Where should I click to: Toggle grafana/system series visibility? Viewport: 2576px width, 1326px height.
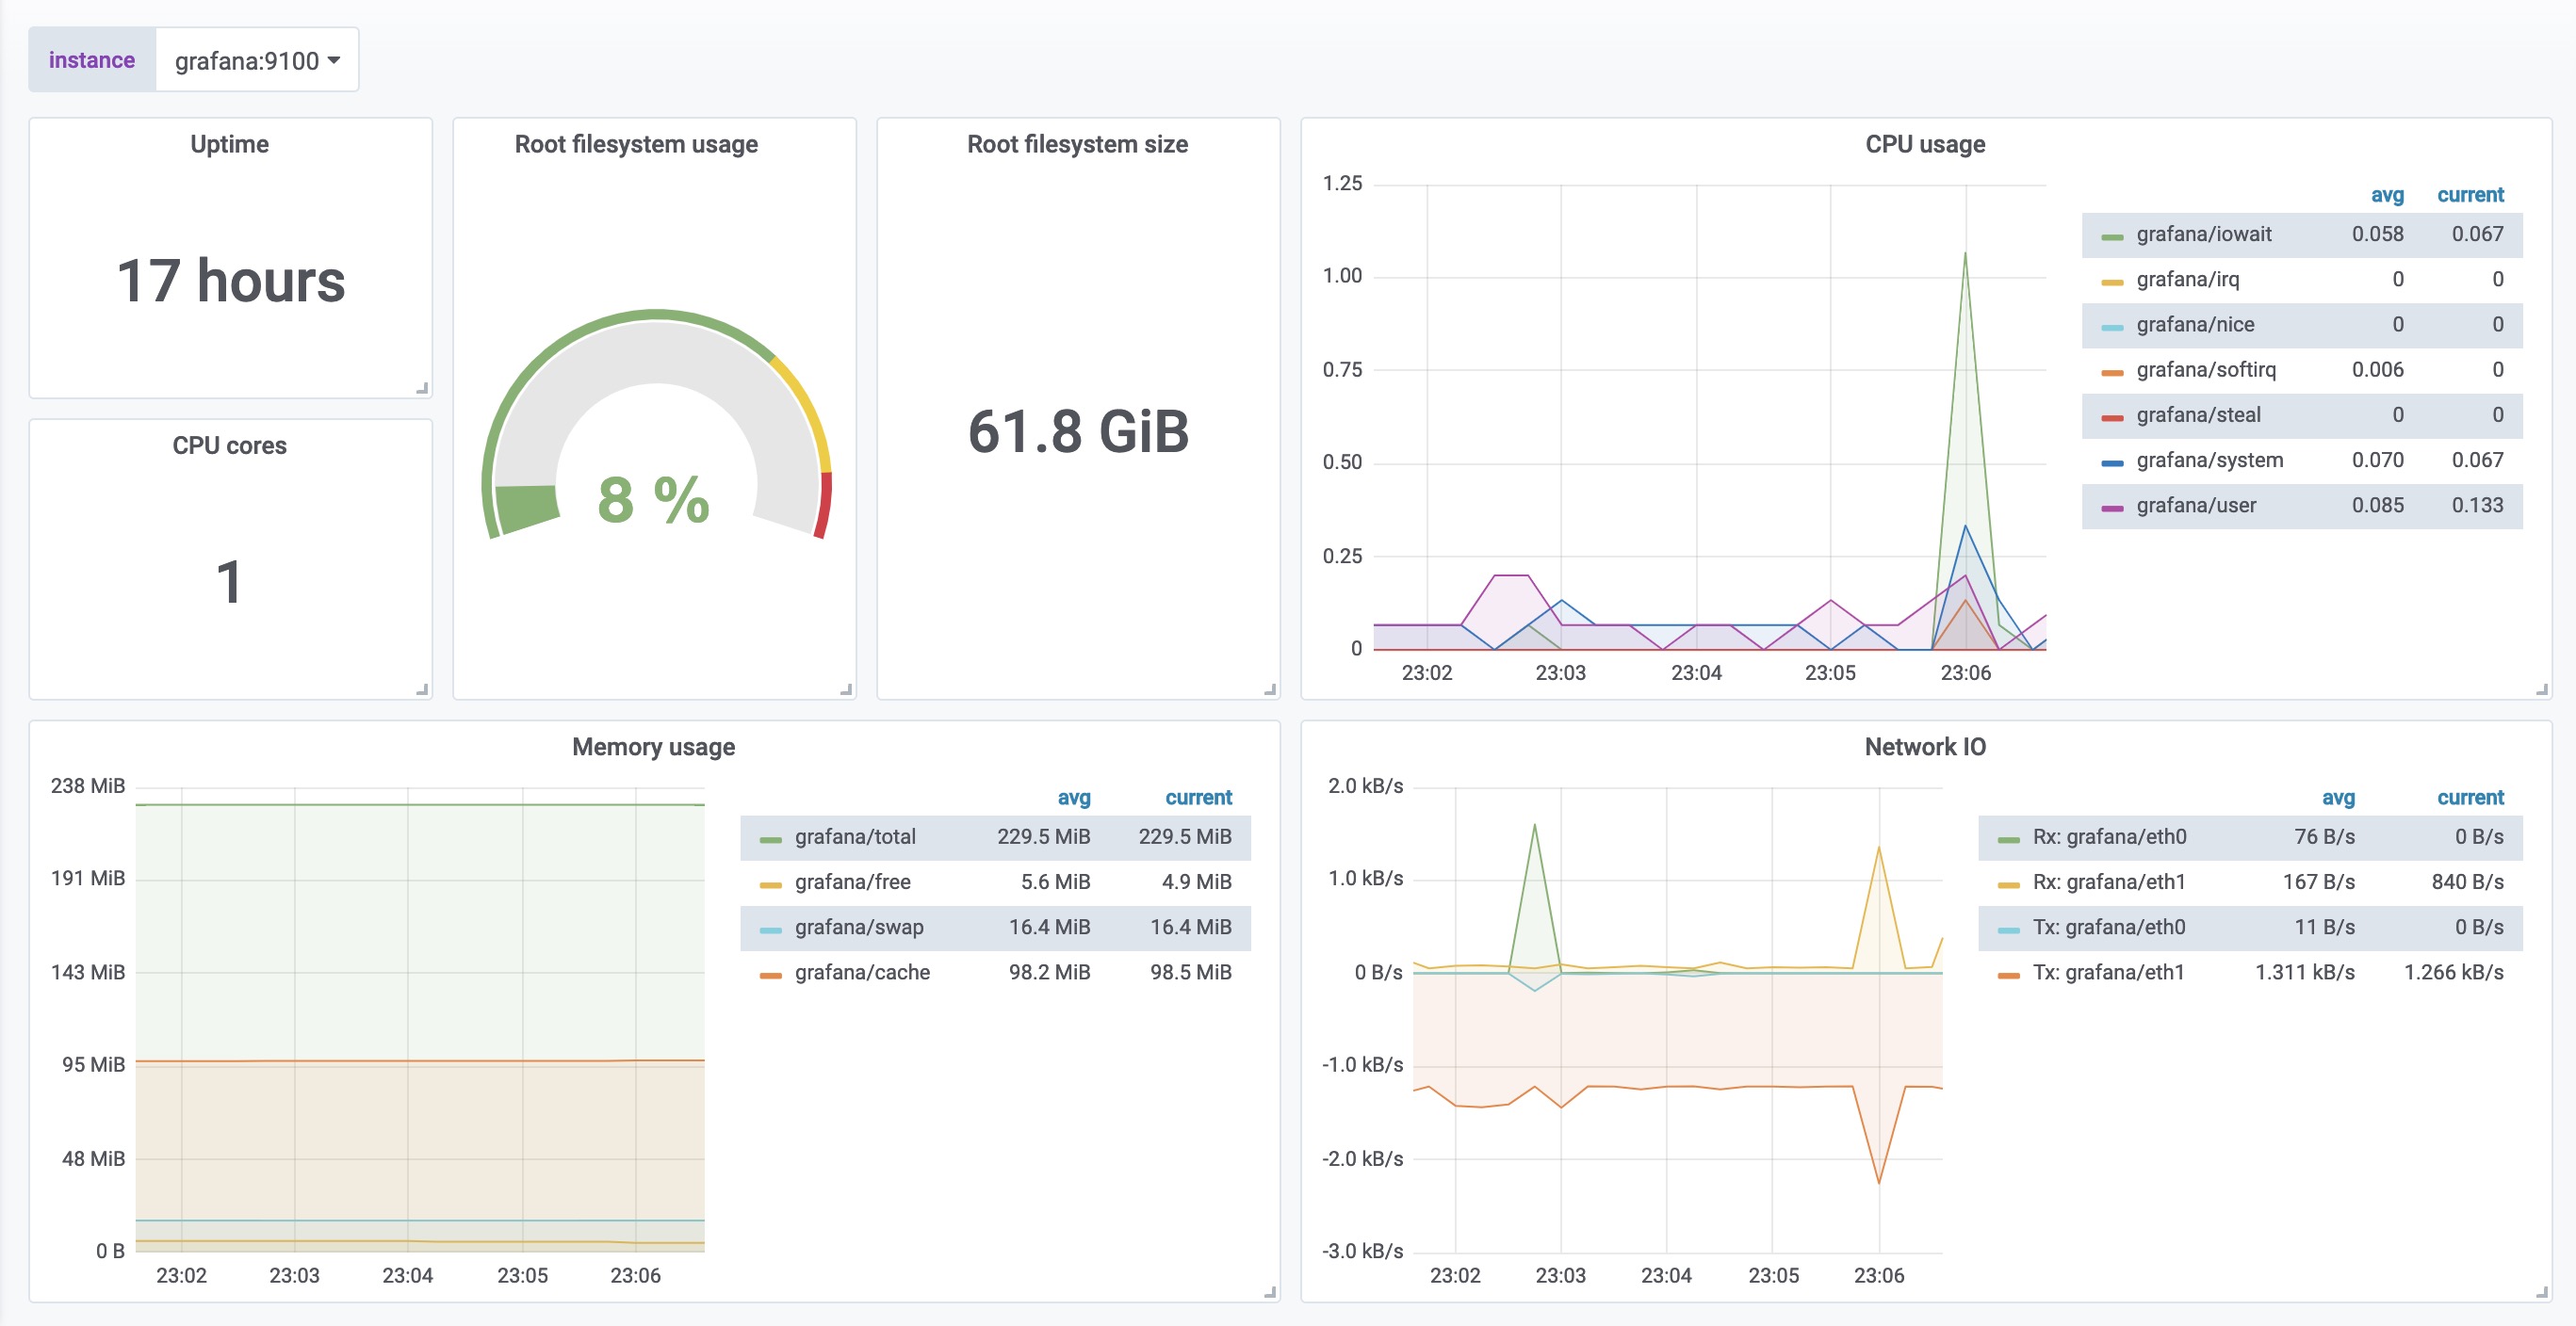2209,461
